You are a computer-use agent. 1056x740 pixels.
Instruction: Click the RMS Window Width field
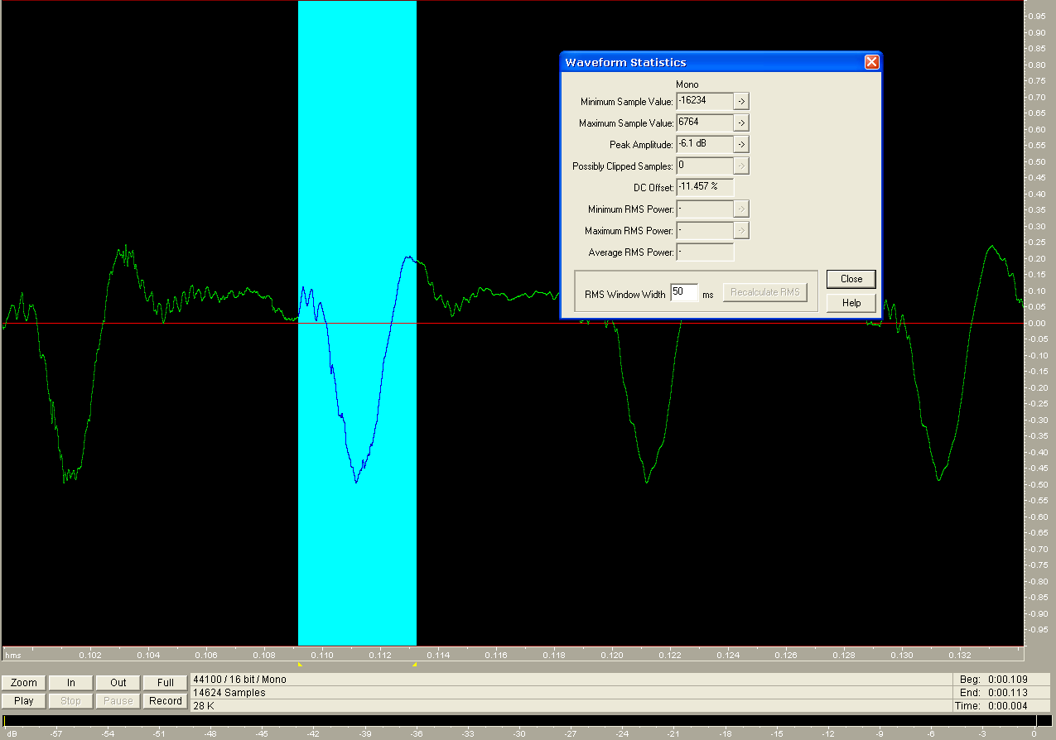[684, 292]
